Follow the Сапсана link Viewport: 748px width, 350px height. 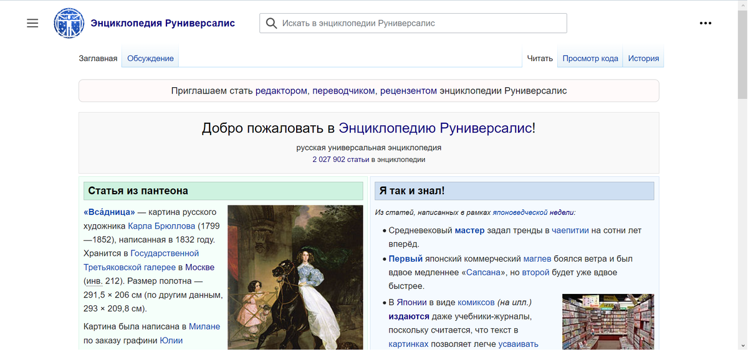click(484, 273)
